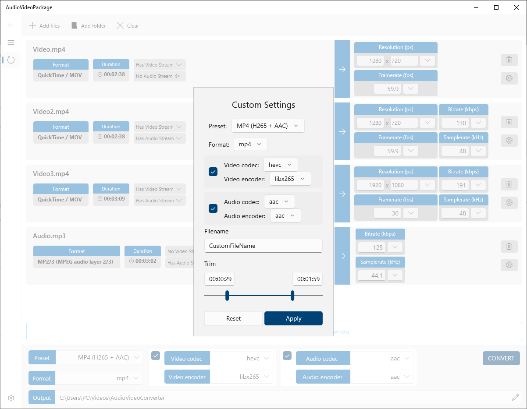
Task: Toggle bottom panel Video codec checkbox
Action: [156, 356]
